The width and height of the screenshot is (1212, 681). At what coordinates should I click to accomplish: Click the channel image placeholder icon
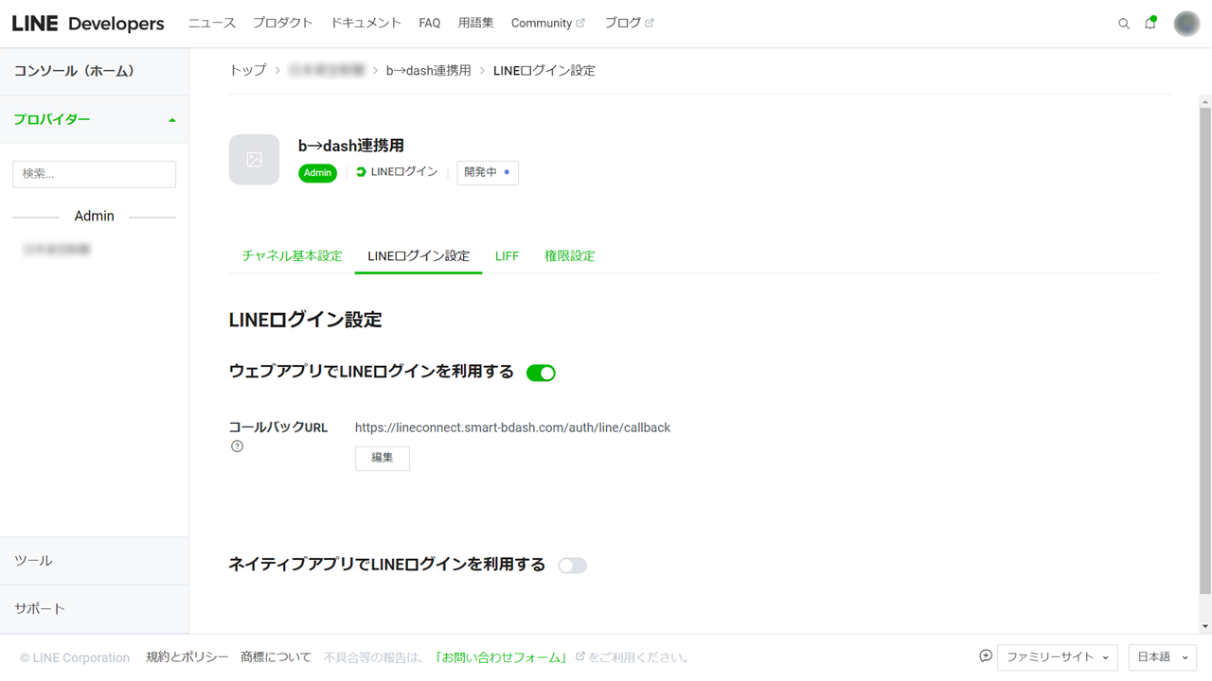254,159
